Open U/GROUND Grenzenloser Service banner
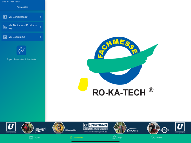This screenshot has height=143, width=191. click(95, 128)
